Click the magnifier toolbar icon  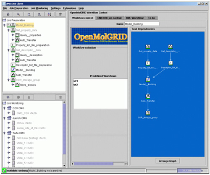(18, 14)
